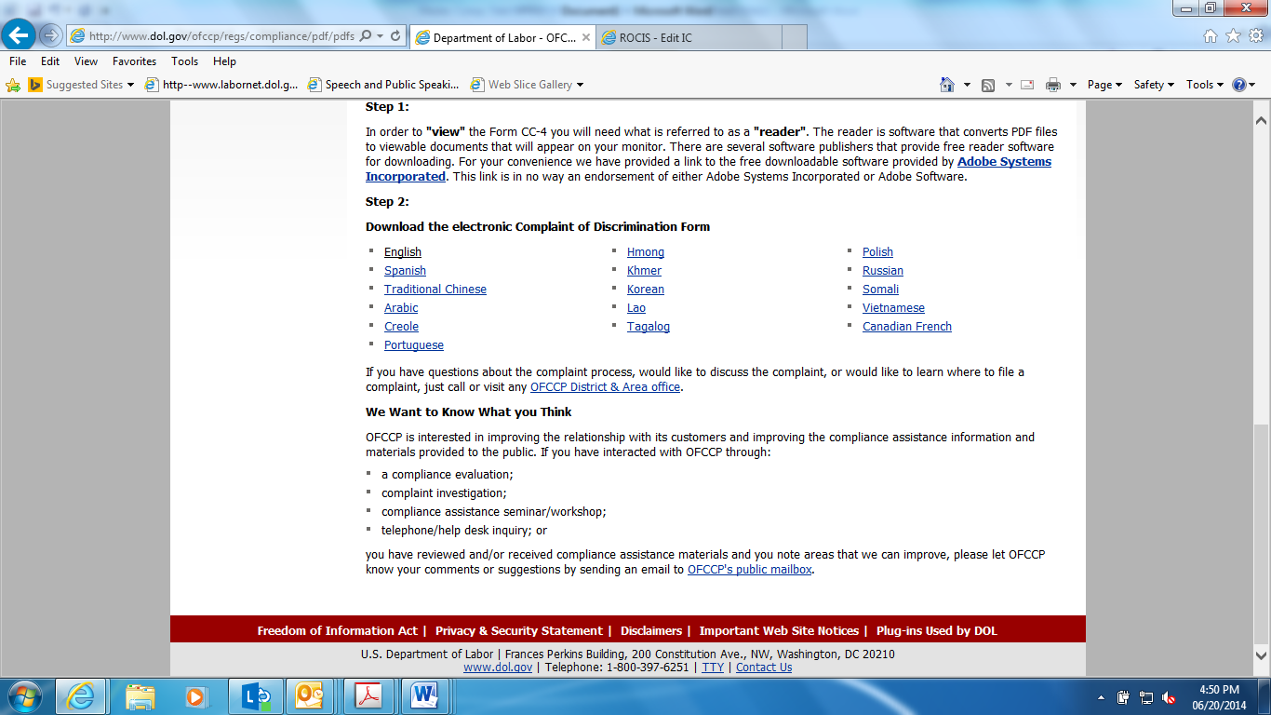The height and width of the screenshot is (715, 1271).
Task: Click the Read mail icon in the command bar
Action: 1027,85
